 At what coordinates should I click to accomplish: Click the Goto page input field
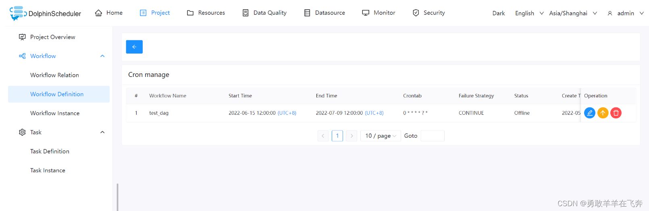click(x=432, y=136)
